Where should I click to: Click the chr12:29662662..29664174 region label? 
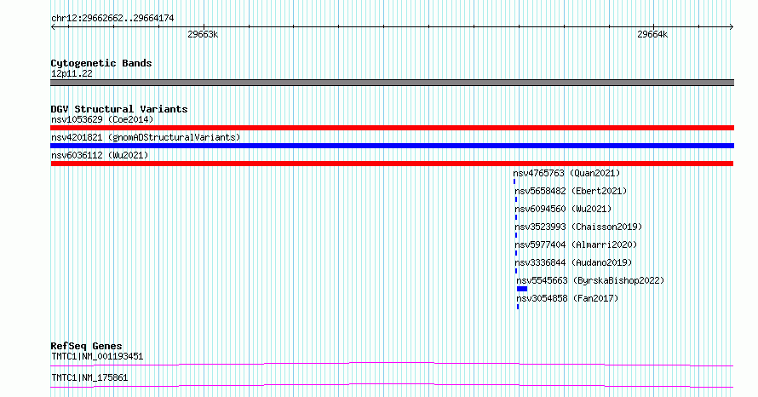click(112, 19)
